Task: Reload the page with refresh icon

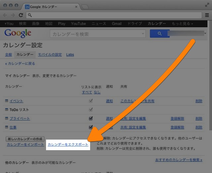Action: click(x=21, y=15)
